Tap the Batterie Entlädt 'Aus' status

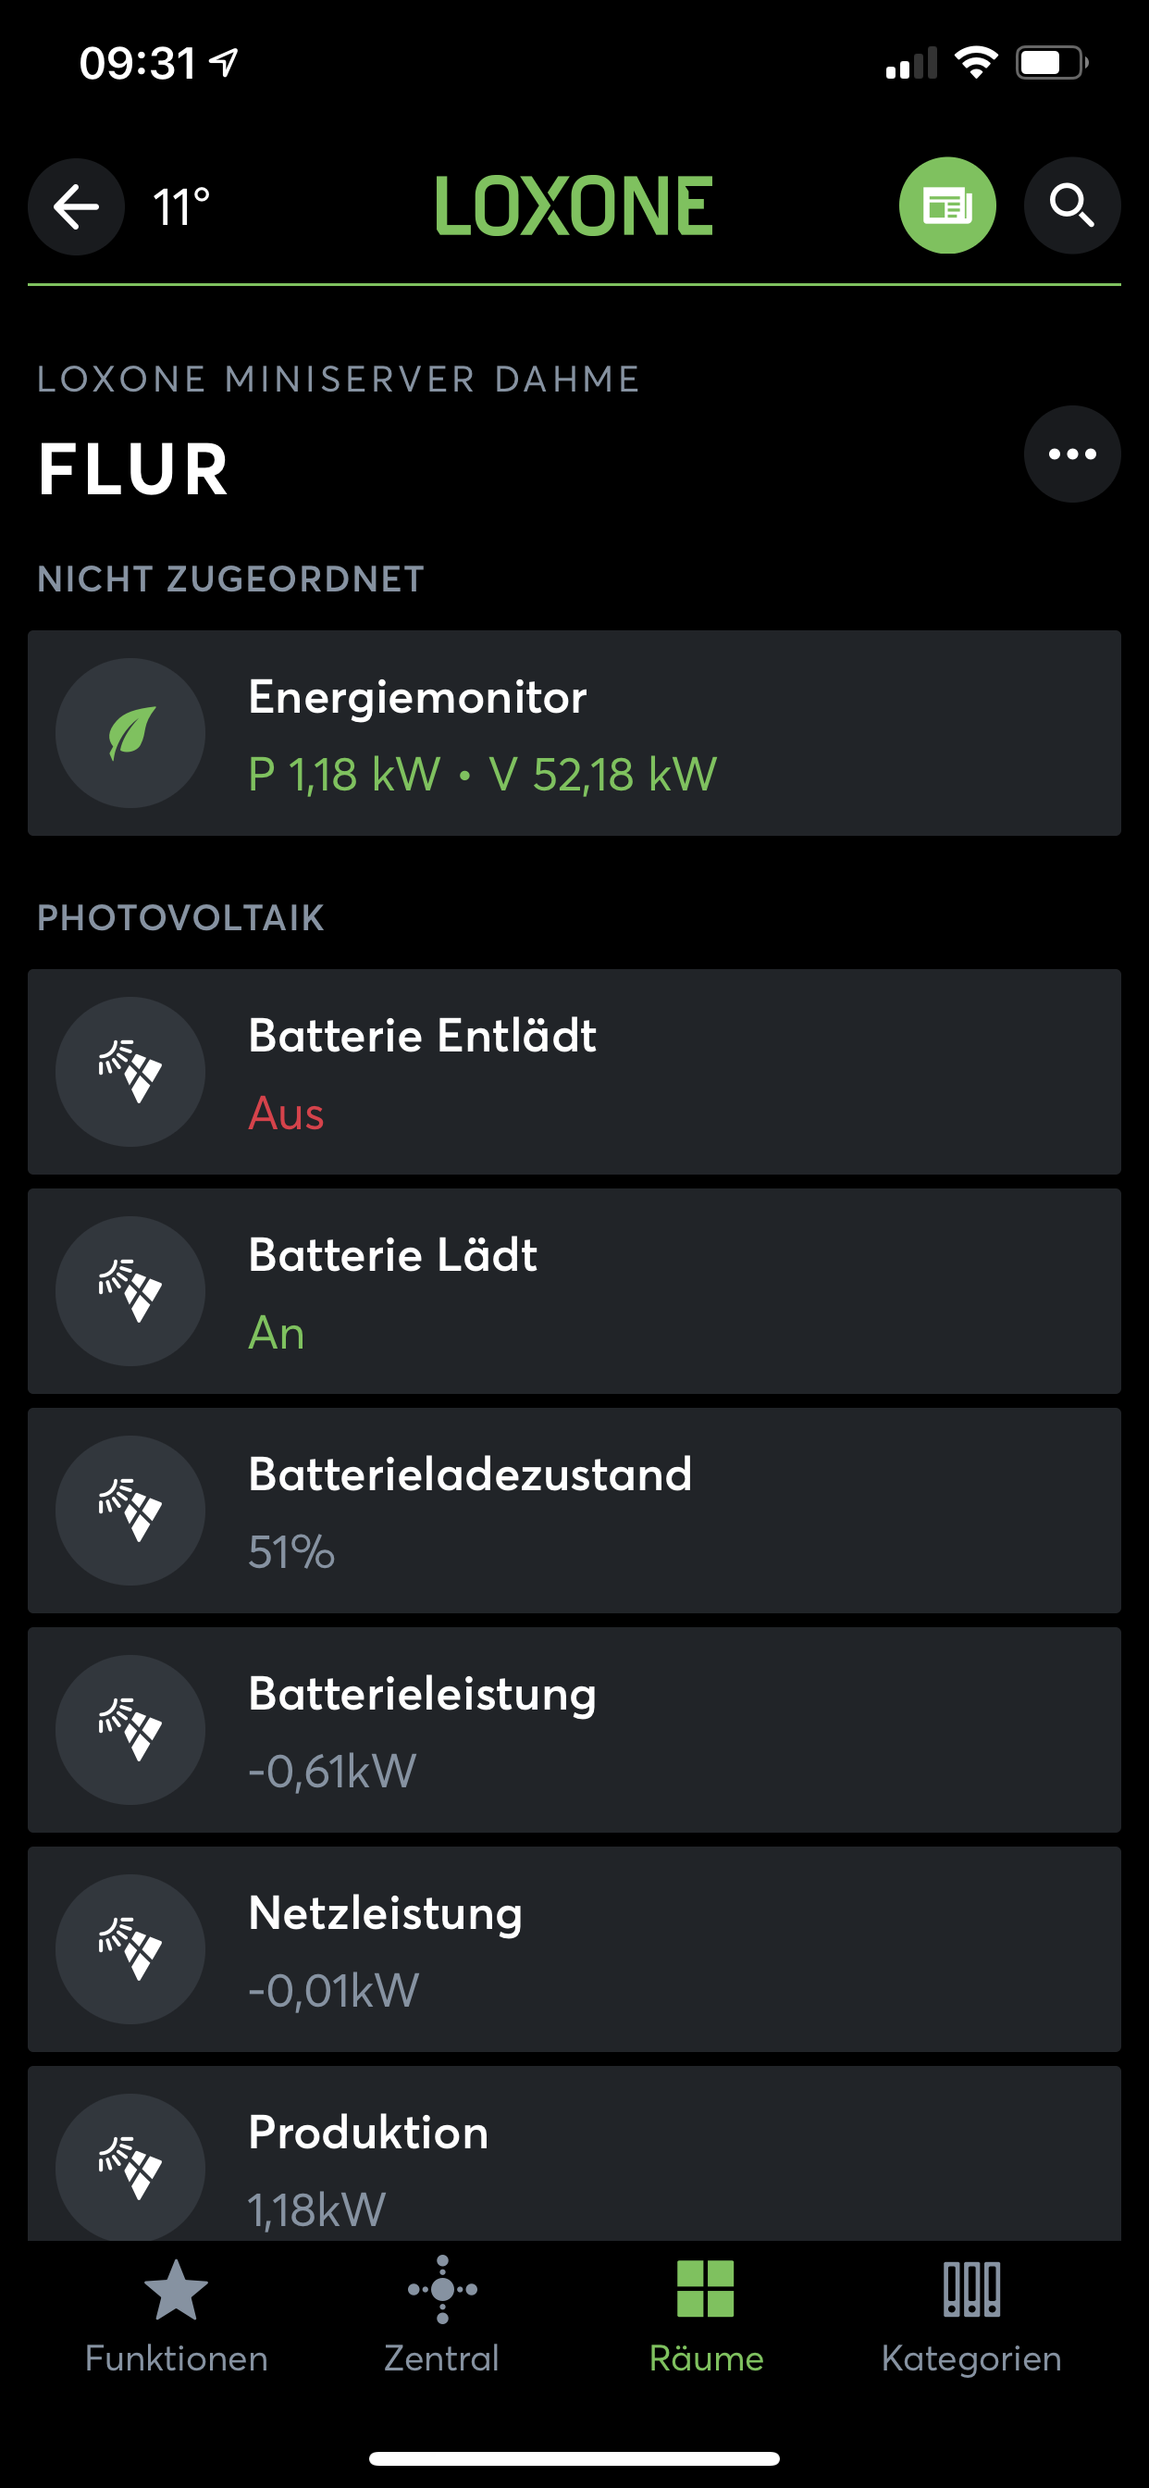click(x=286, y=1113)
